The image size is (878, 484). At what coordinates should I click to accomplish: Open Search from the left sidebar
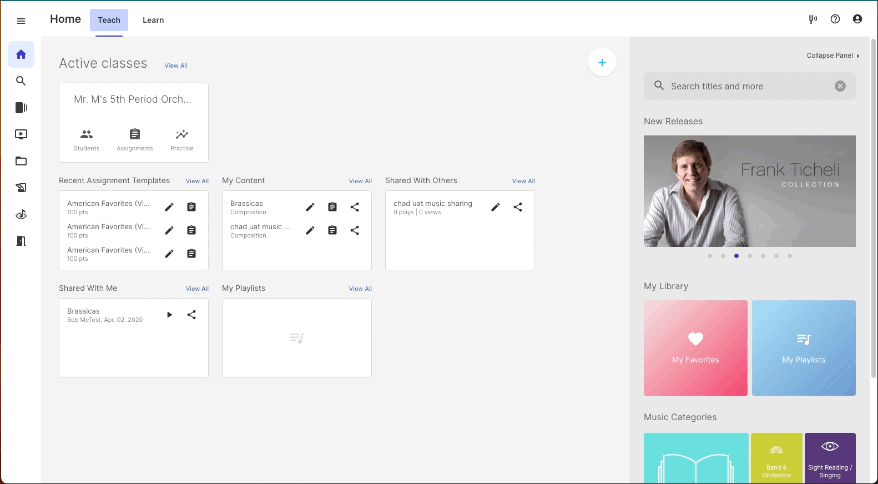click(x=21, y=81)
